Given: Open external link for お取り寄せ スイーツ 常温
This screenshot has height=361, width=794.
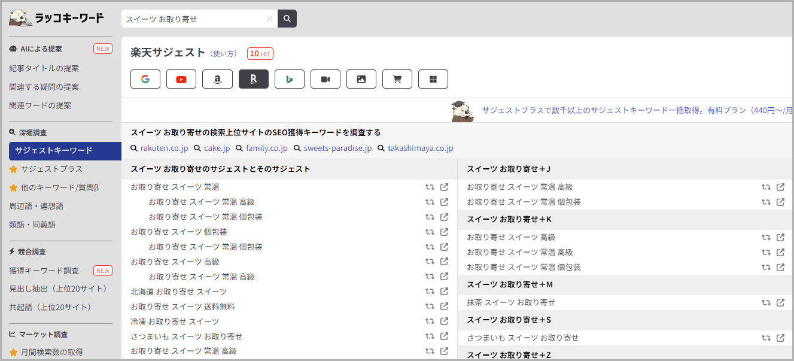Looking at the screenshot, I should point(444,187).
